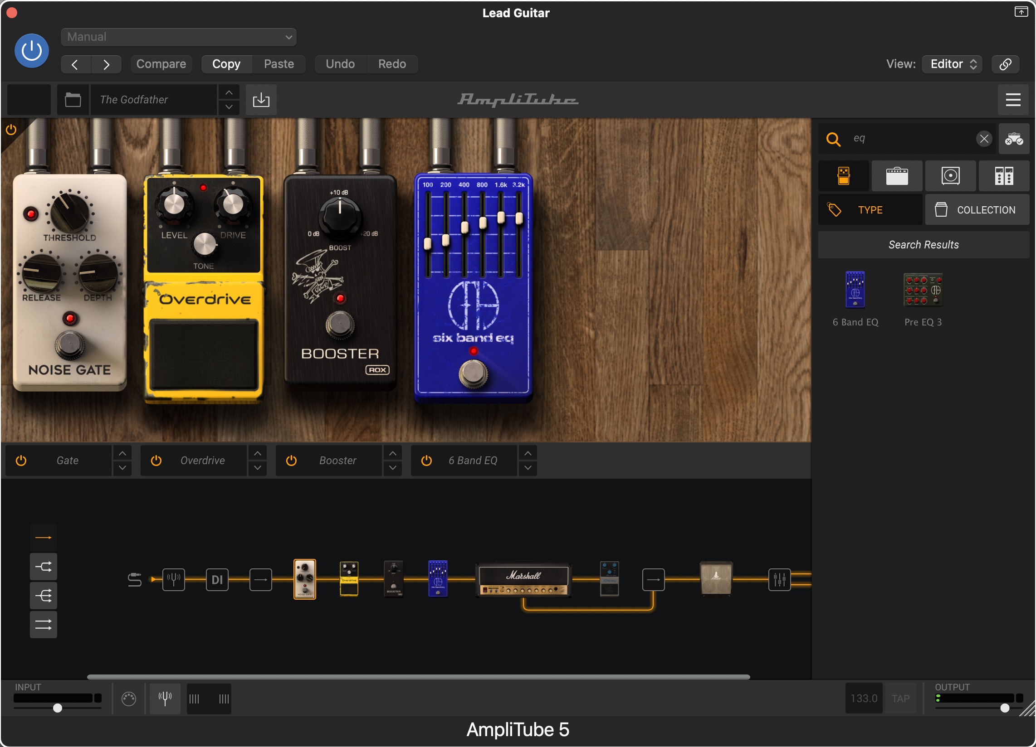Go to the previous preset arrow
The width and height of the screenshot is (1036, 747).
(75, 64)
